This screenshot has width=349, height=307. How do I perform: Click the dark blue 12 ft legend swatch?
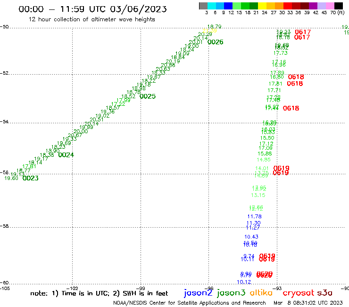[228, 6]
